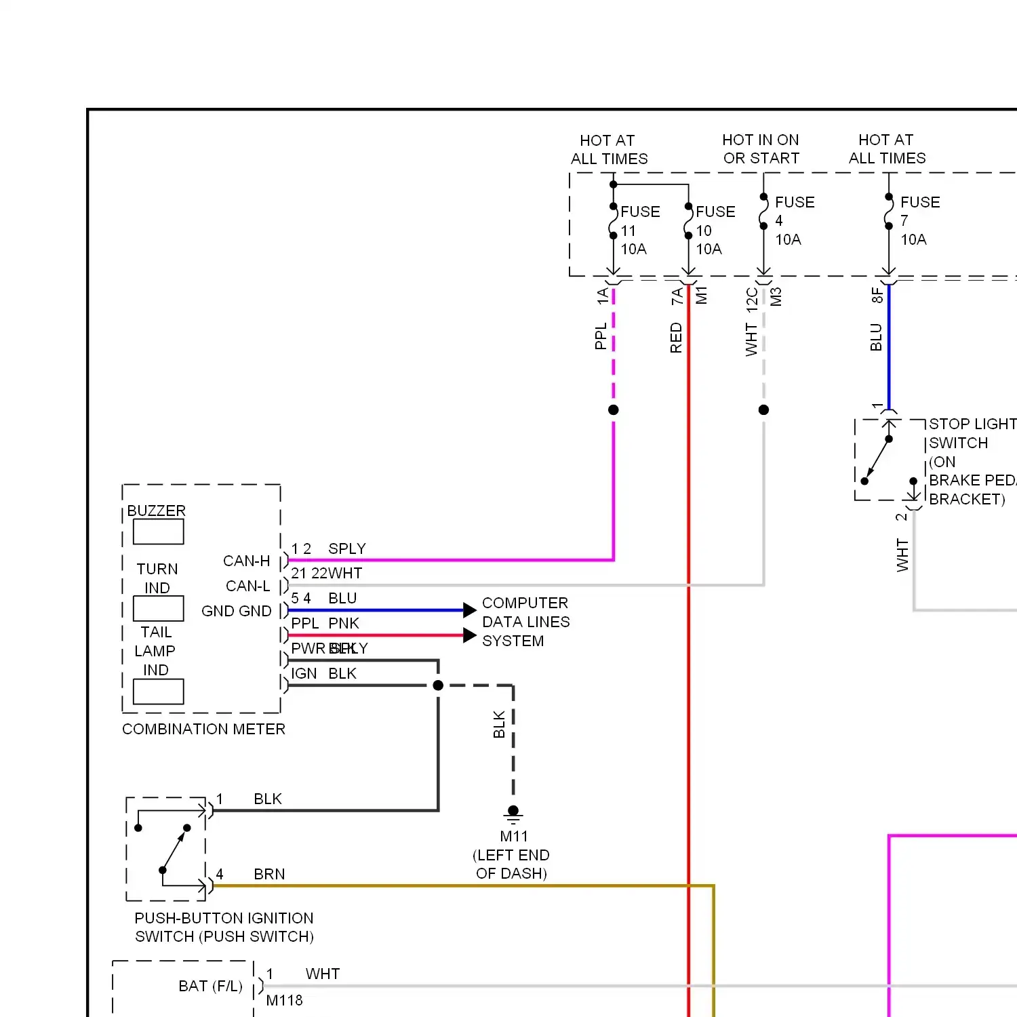Image resolution: width=1017 pixels, height=1017 pixels.
Task: Click the fuse 4 symbol
Action: (x=763, y=212)
